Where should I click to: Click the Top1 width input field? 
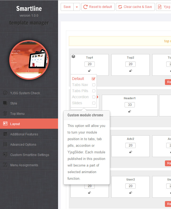click(x=89, y=64)
